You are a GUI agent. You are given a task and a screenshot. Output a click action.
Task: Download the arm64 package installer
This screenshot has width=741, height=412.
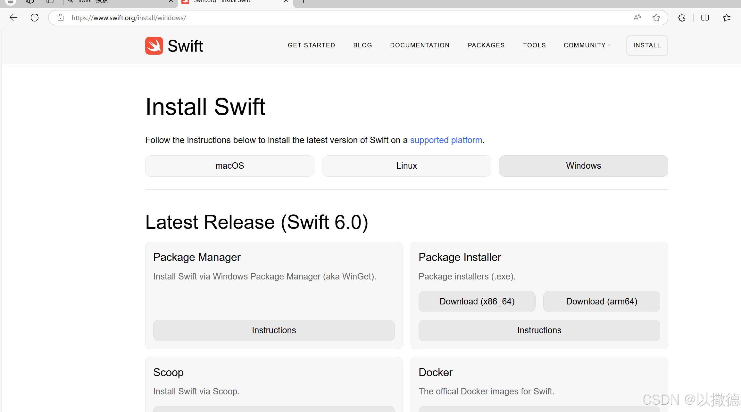(x=601, y=301)
